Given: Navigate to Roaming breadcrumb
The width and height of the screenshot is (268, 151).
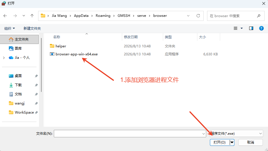Looking at the screenshot, I should 103,16.
